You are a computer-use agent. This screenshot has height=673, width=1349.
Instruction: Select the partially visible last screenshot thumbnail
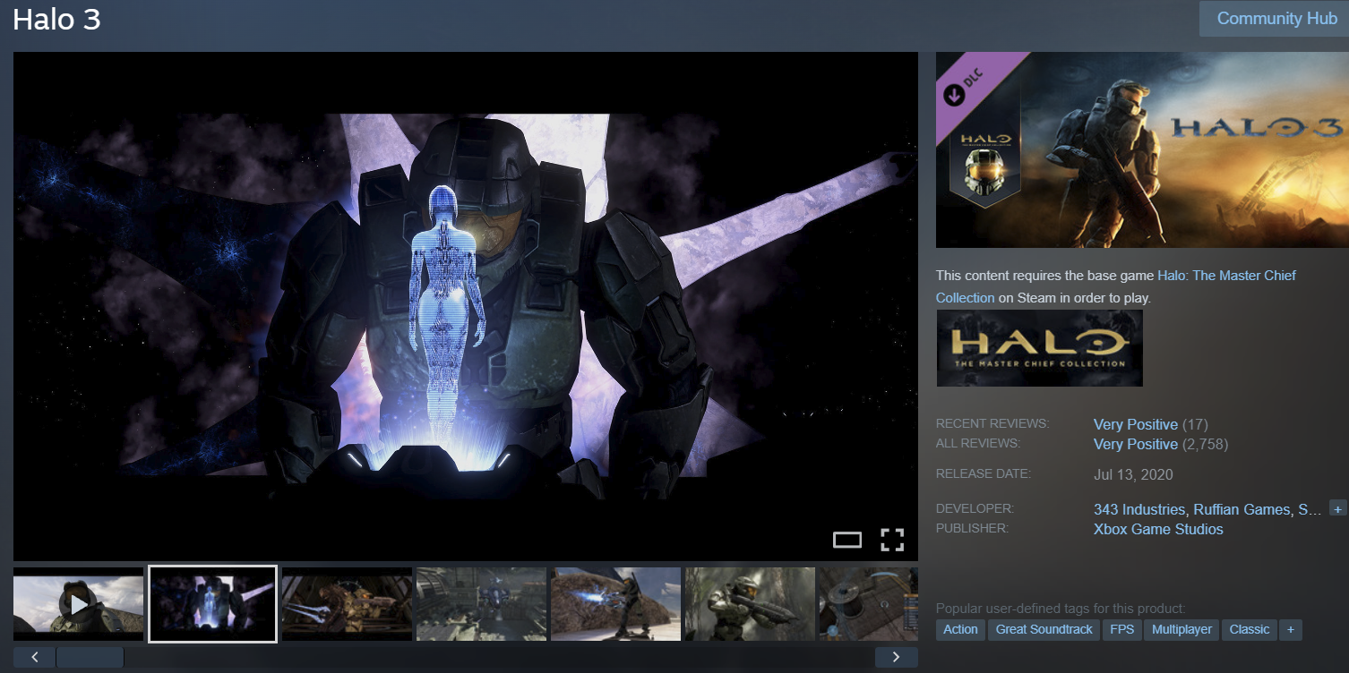(x=869, y=604)
